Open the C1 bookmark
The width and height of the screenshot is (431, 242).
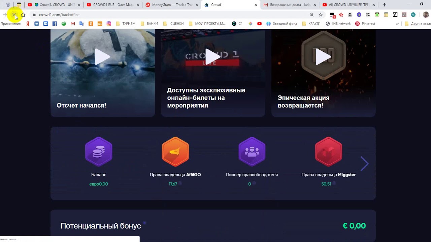click(x=237, y=24)
